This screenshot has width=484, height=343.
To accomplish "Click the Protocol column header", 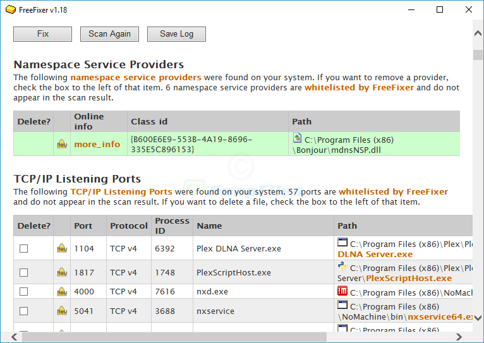I will [x=129, y=226].
